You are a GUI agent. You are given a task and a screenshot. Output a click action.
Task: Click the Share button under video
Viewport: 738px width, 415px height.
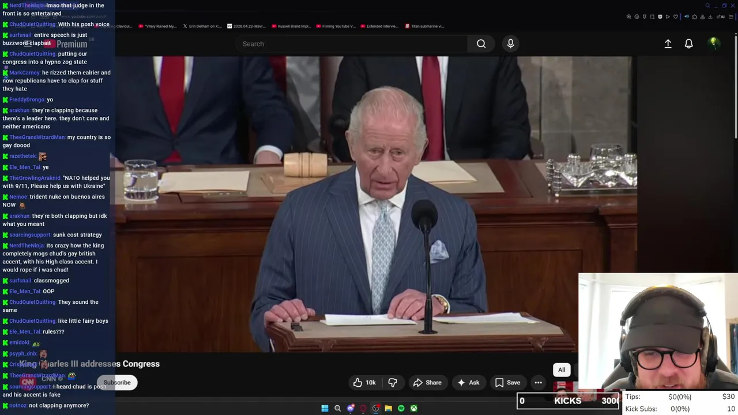click(x=427, y=382)
